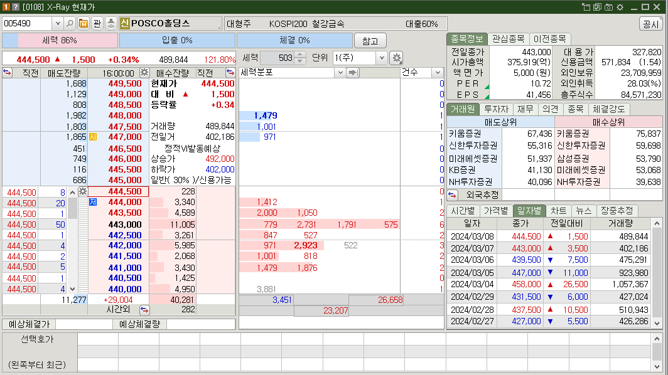
Task: Switch to the 관심종목 tab
Action: (x=509, y=39)
